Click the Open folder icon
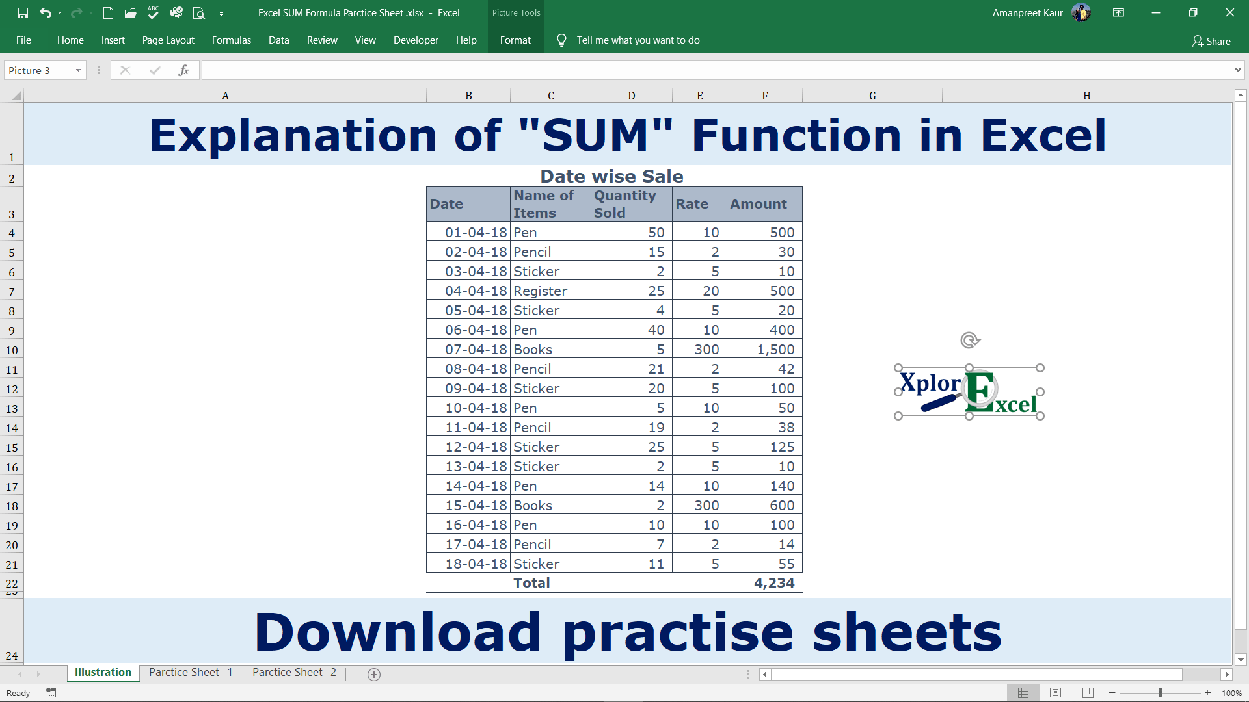The height and width of the screenshot is (702, 1249). click(x=131, y=13)
